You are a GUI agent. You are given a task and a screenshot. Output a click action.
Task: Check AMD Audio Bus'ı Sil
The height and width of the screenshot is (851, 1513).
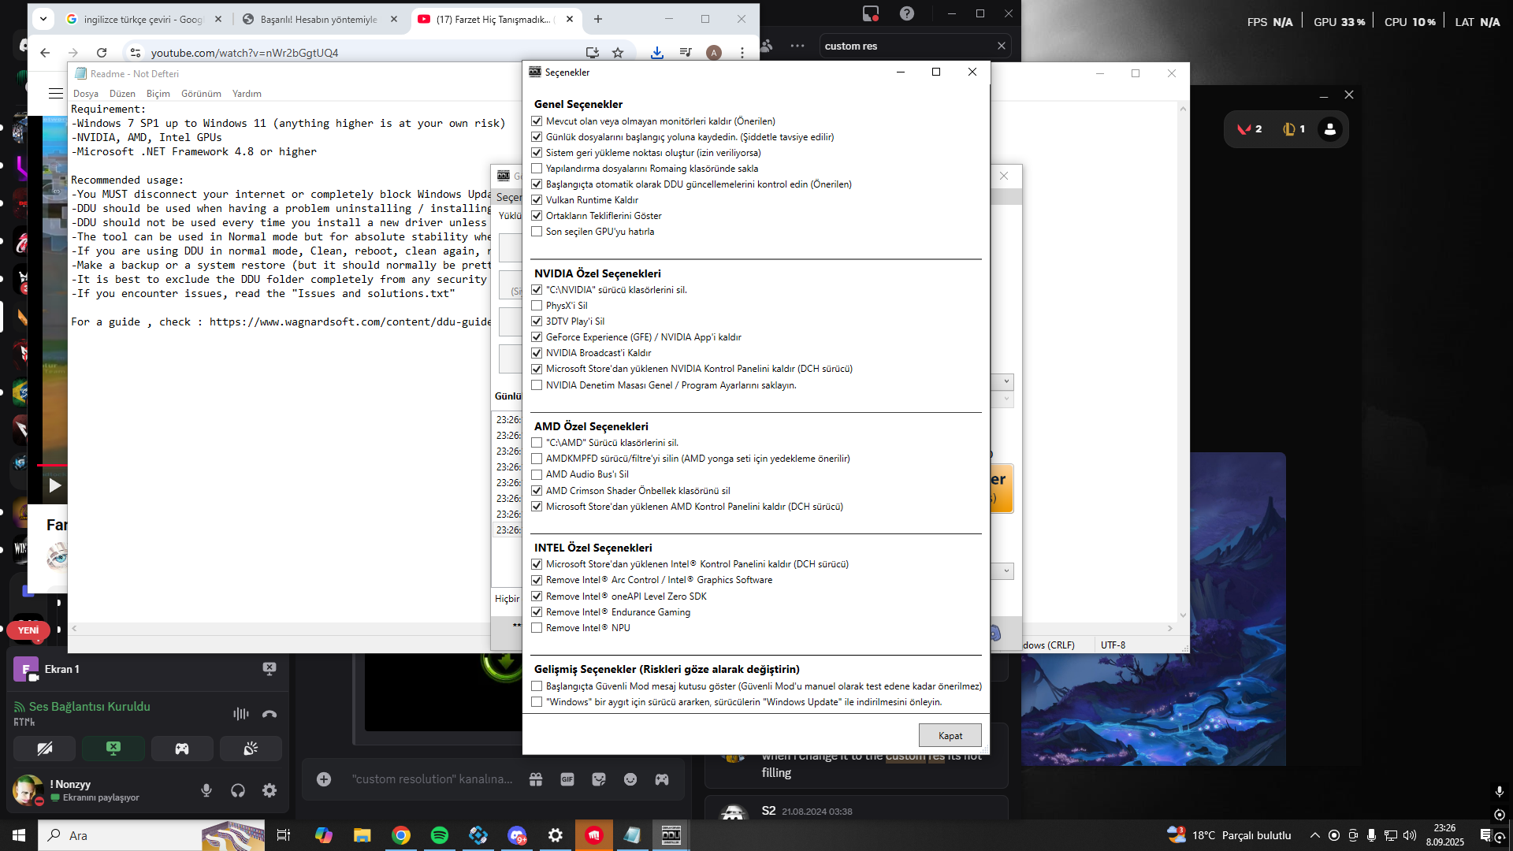pyautogui.click(x=537, y=474)
